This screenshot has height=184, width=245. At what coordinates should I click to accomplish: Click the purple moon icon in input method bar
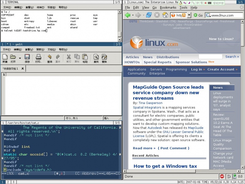[189, 3]
